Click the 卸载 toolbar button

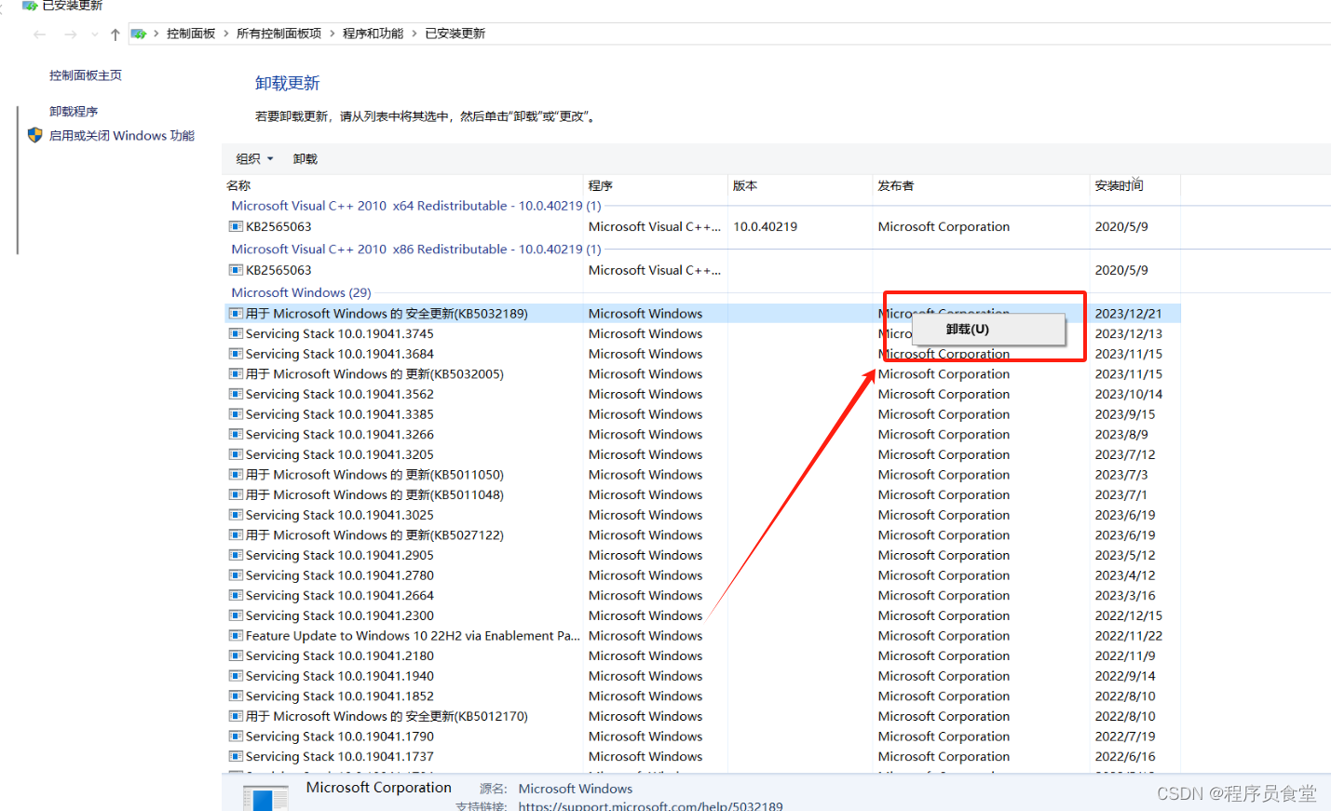[306, 159]
